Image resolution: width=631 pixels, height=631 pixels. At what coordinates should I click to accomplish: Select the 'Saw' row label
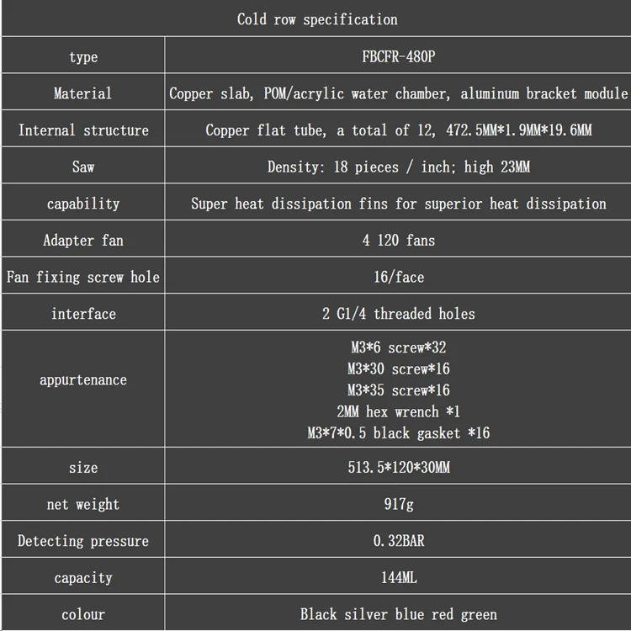point(83,167)
